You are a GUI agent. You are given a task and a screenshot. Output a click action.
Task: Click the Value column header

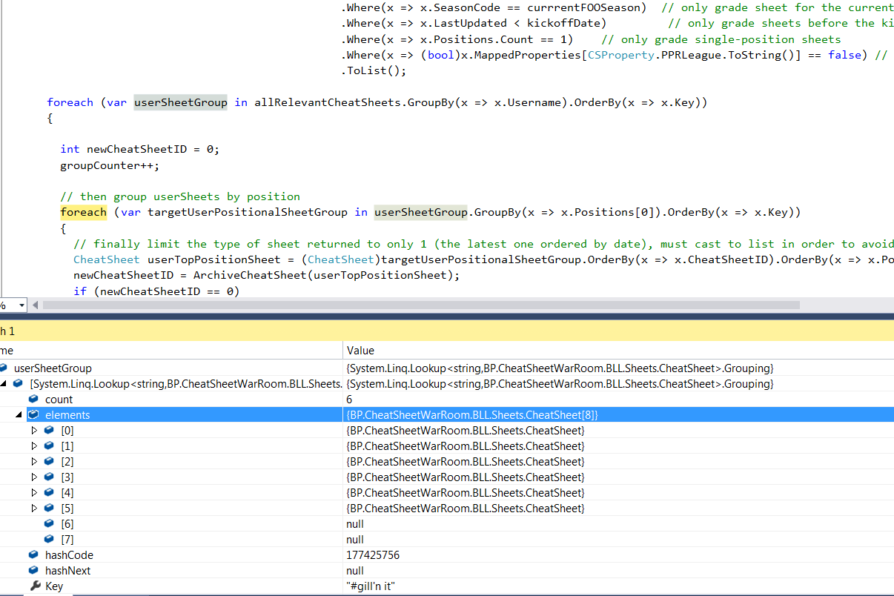360,350
